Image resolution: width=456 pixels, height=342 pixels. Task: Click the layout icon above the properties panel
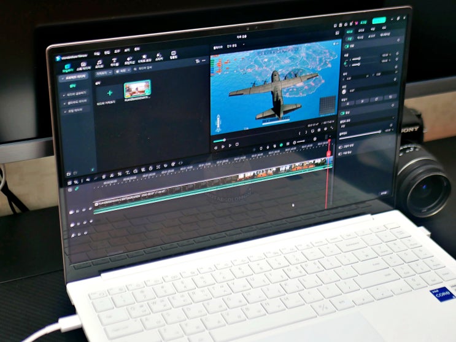[338, 33]
